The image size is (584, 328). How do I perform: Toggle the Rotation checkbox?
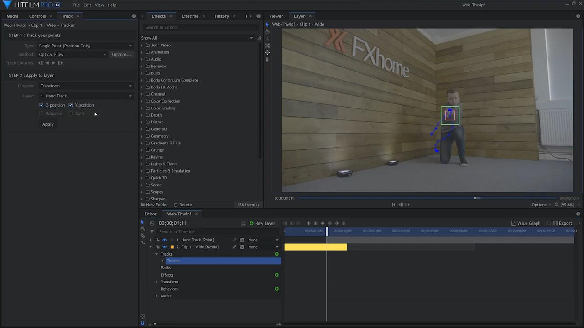pyautogui.click(x=41, y=113)
